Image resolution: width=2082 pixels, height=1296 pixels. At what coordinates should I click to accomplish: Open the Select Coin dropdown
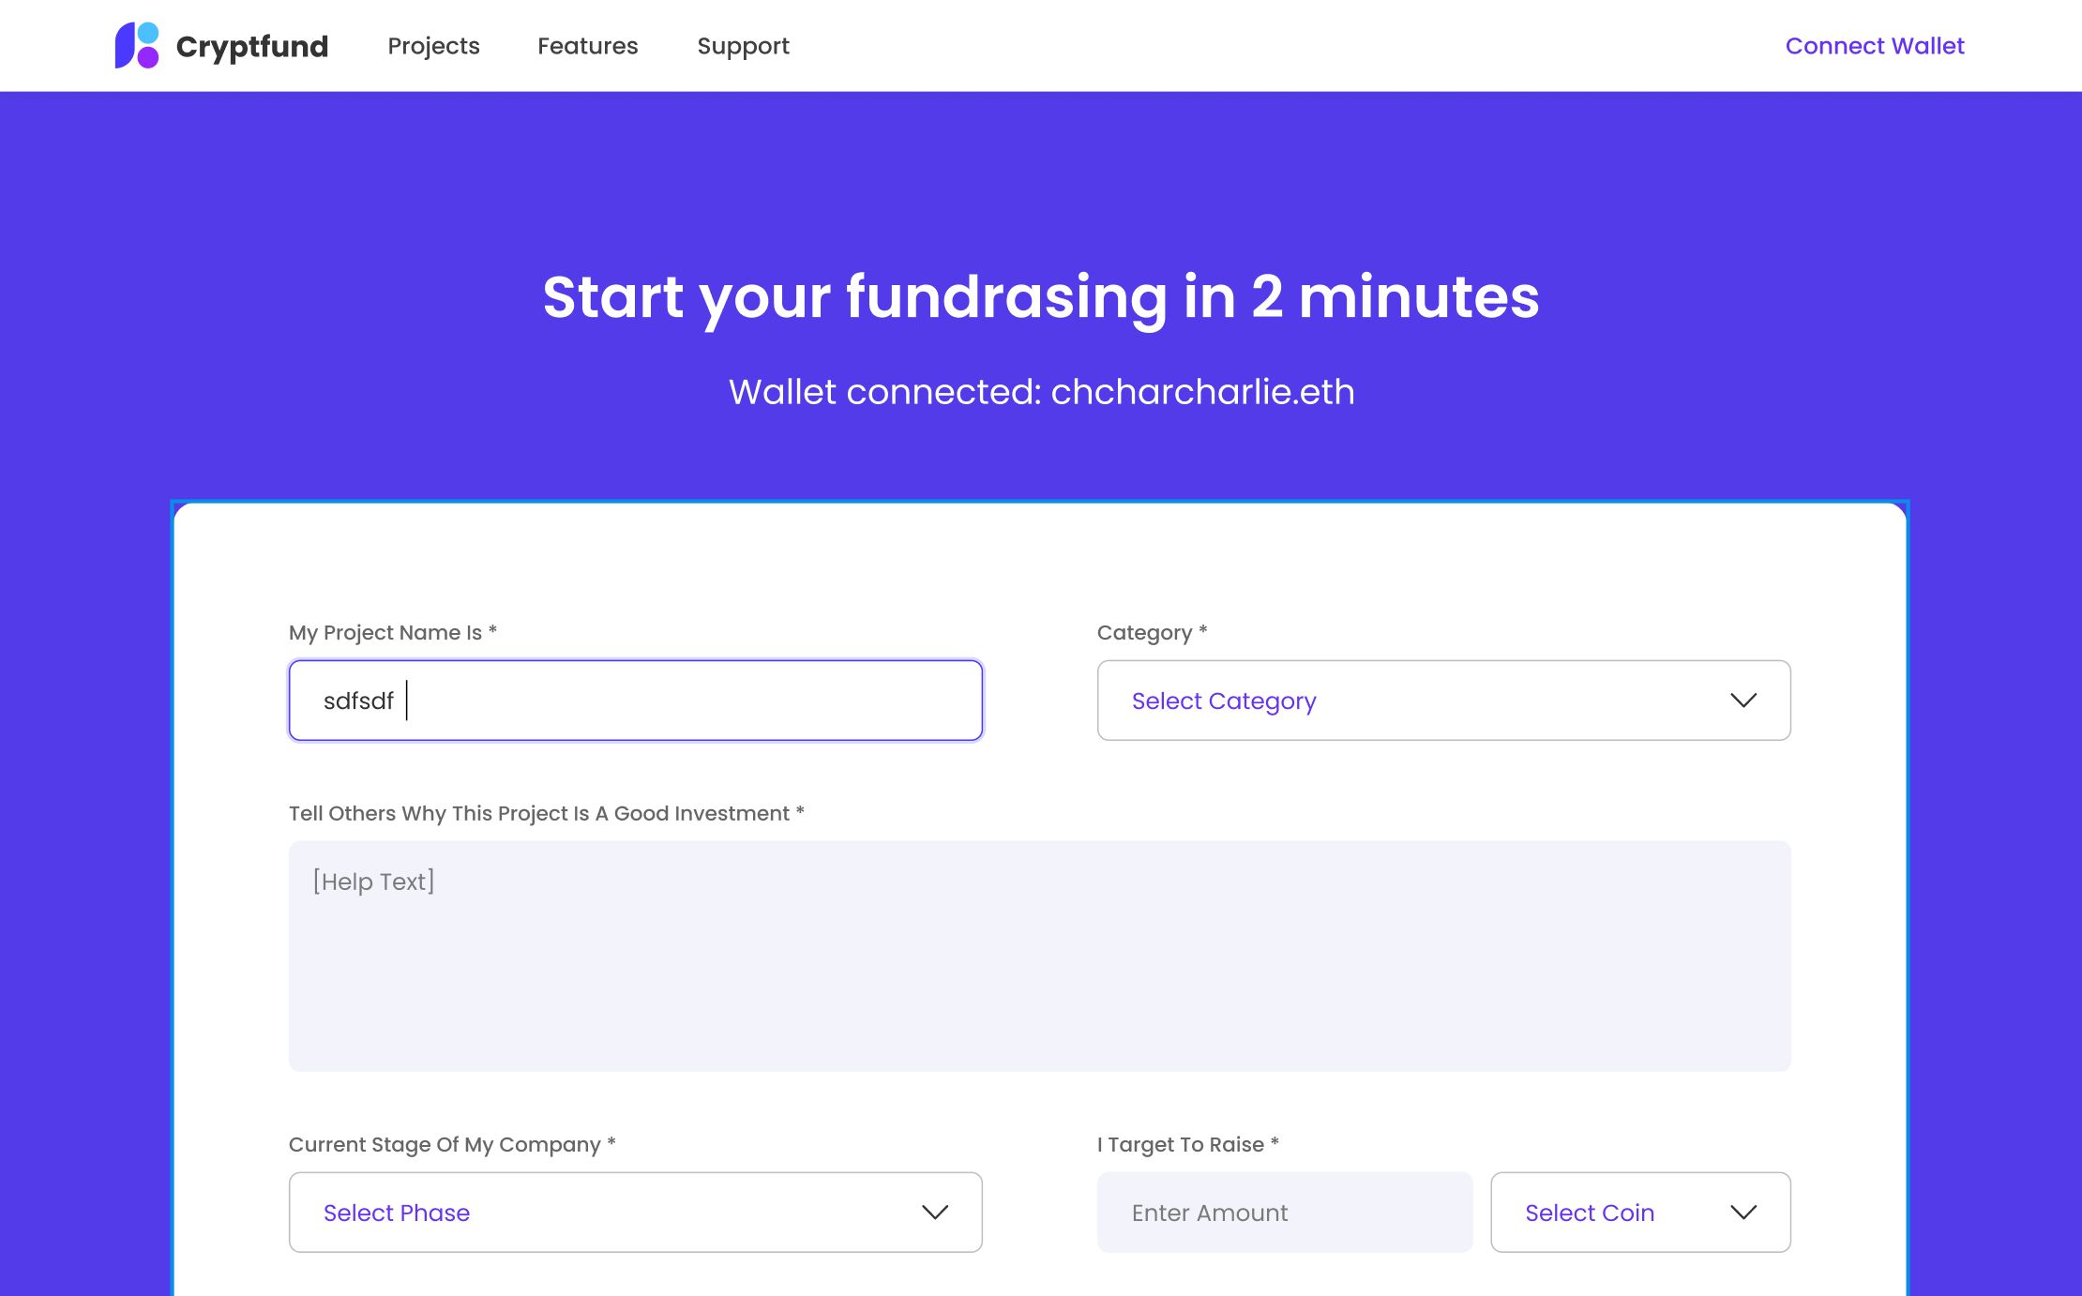pyautogui.click(x=1640, y=1213)
